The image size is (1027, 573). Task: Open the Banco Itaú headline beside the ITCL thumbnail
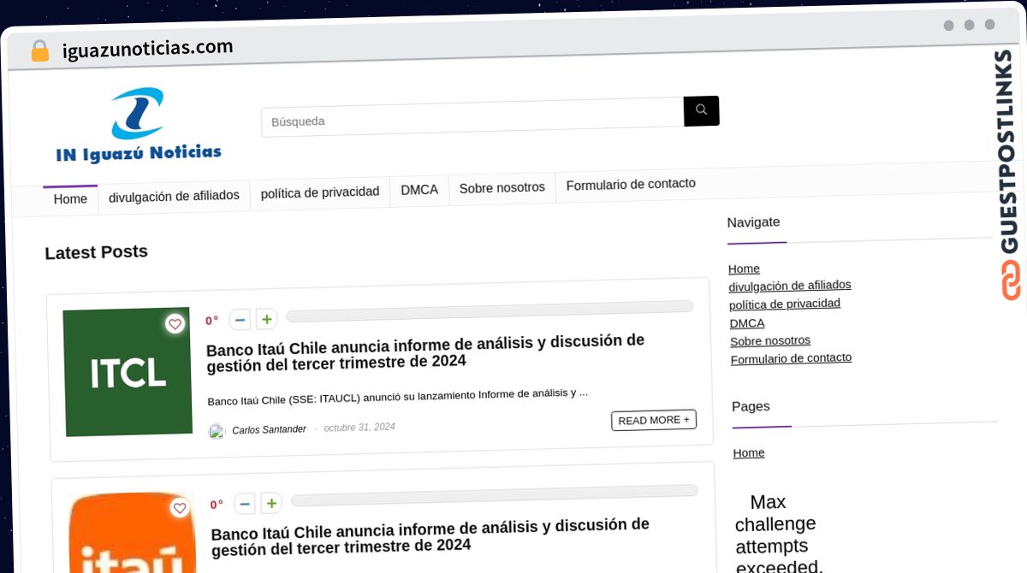425,352
